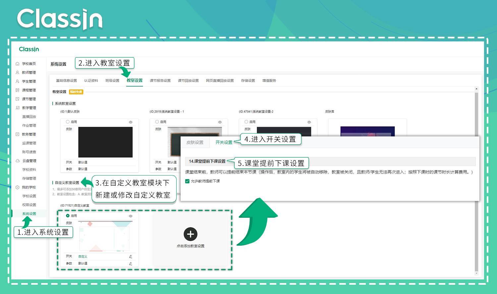The image size is (497, 294).
Task: Open 课程管理 in the sidebar
Action: click(x=29, y=90)
